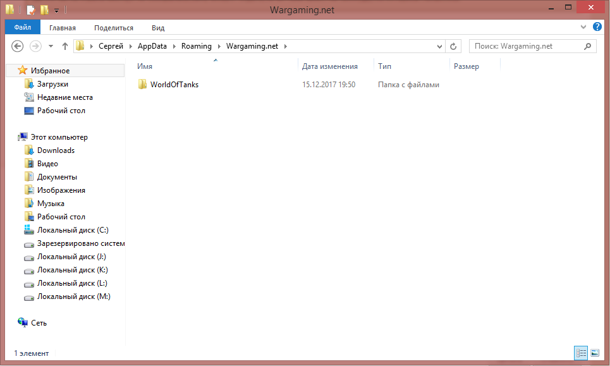Screen dimensions: 610x366
Task: Select Этот компьютер in sidebar
Action: pos(59,137)
